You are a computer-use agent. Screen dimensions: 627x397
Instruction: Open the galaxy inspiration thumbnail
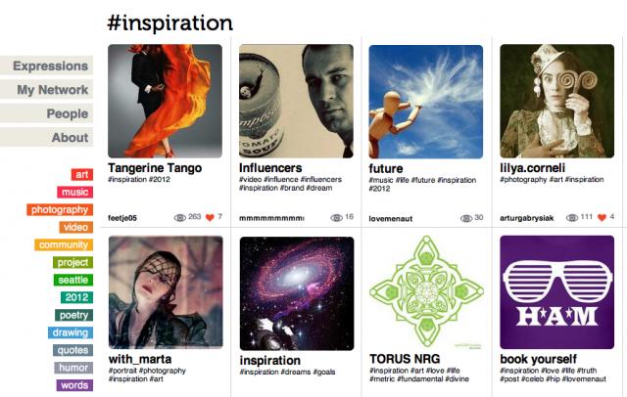(297, 293)
